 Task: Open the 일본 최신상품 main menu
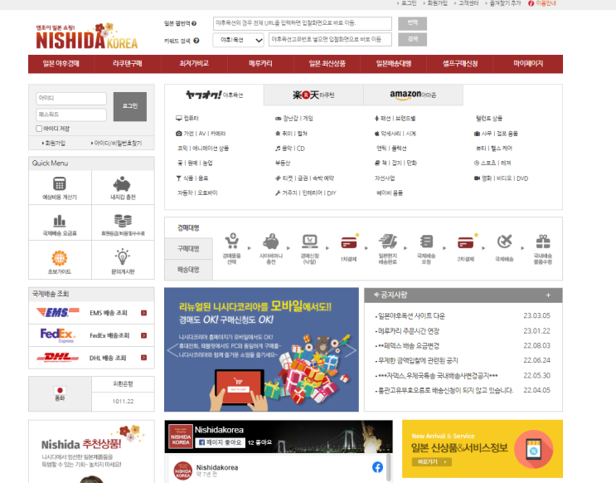[x=327, y=64]
